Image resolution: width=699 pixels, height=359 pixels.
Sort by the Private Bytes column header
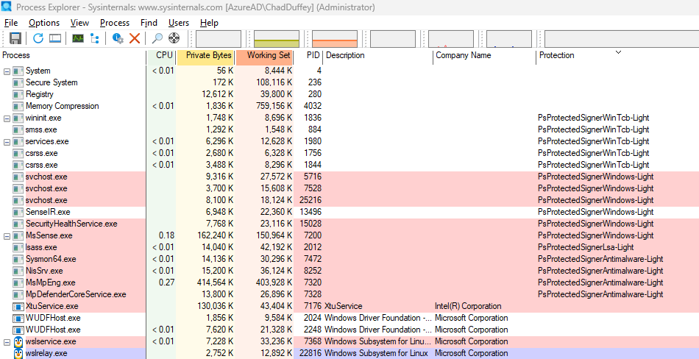tap(205, 55)
